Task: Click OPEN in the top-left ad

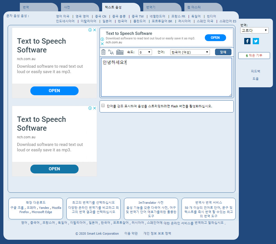Action: pos(54,91)
